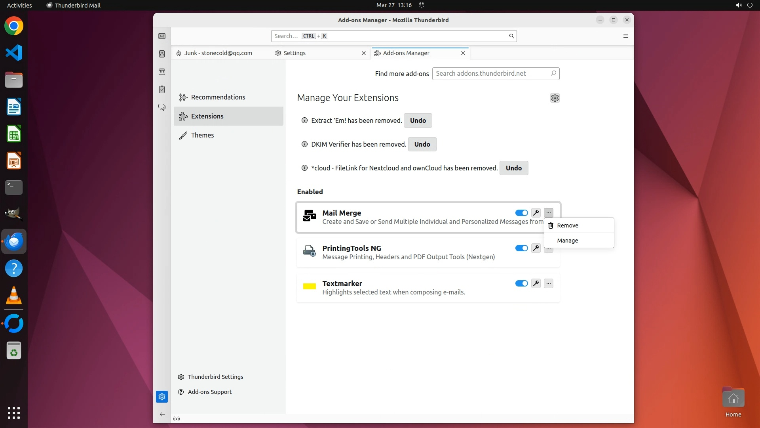This screenshot has height=428, width=760.
Task: Open Add-ons Support link
Action: (210, 392)
